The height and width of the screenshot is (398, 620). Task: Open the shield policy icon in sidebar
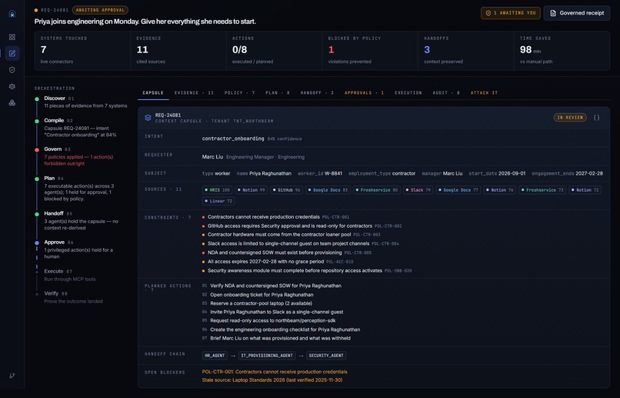pyautogui.click(x=12, y=70)
